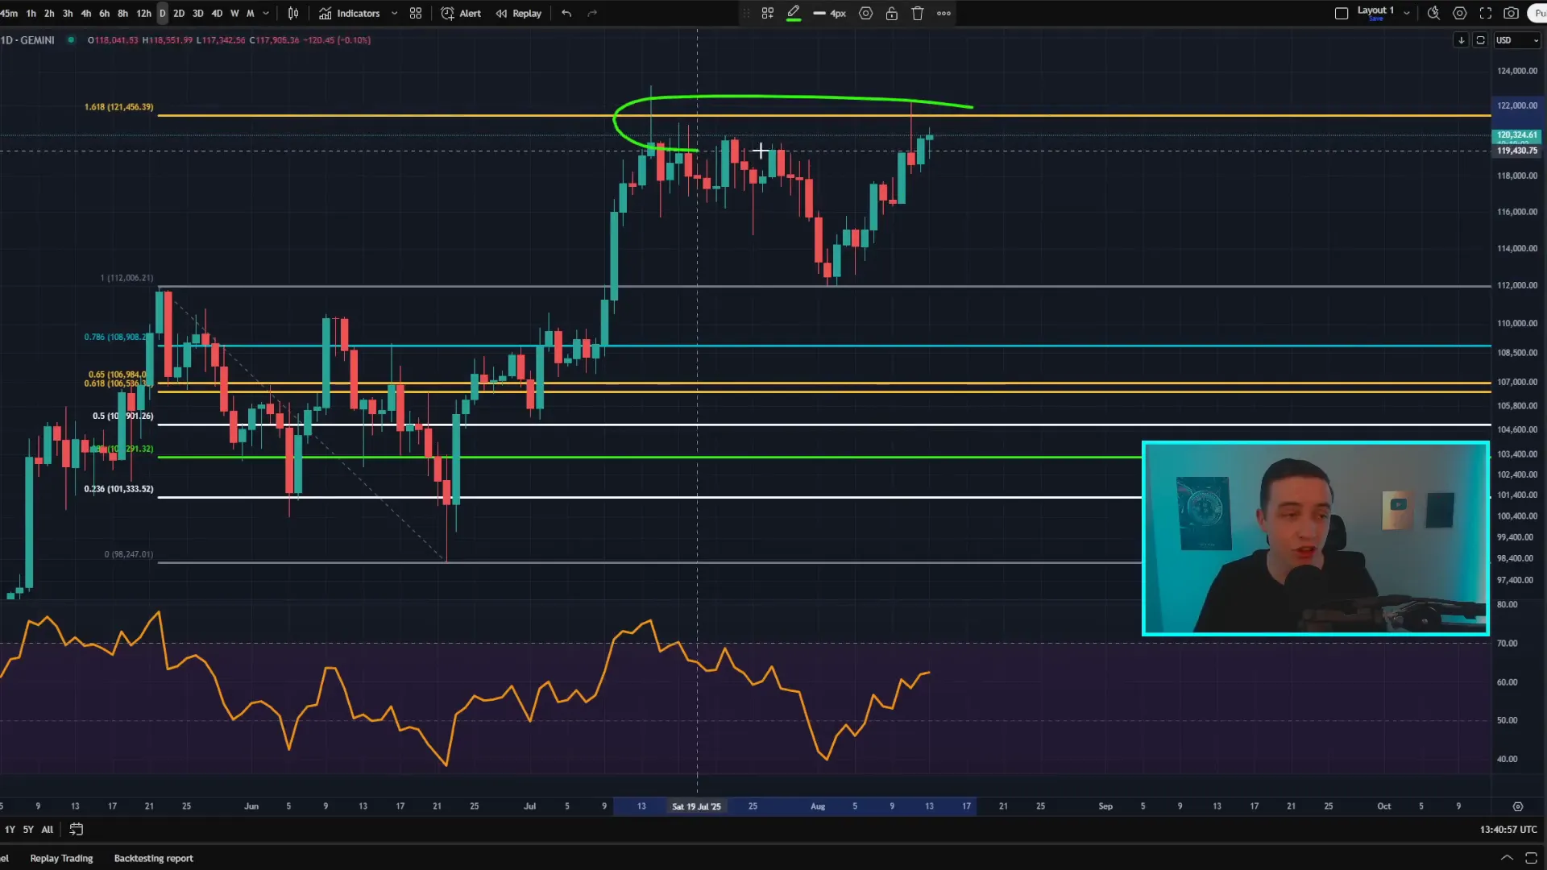Image resolution: width=1547 pixels, height=870 pixels.
Task: Create an Alert
Action: click(x=461, y=13)
